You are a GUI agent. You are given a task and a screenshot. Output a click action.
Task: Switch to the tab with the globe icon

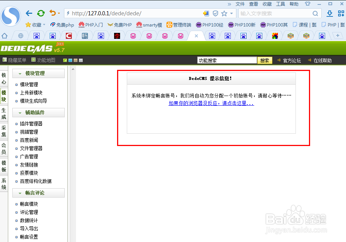[21, 36]
